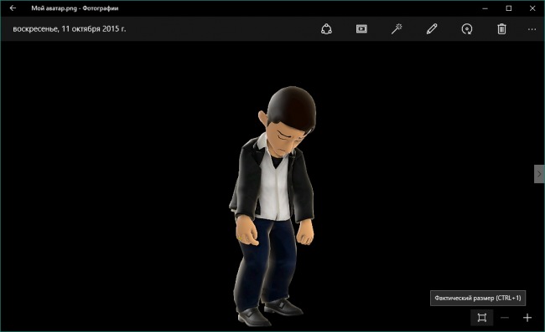The width and height of the screenshot is (545, 332).
Task: Minimize the Photos window
Action: pos(485,8)
